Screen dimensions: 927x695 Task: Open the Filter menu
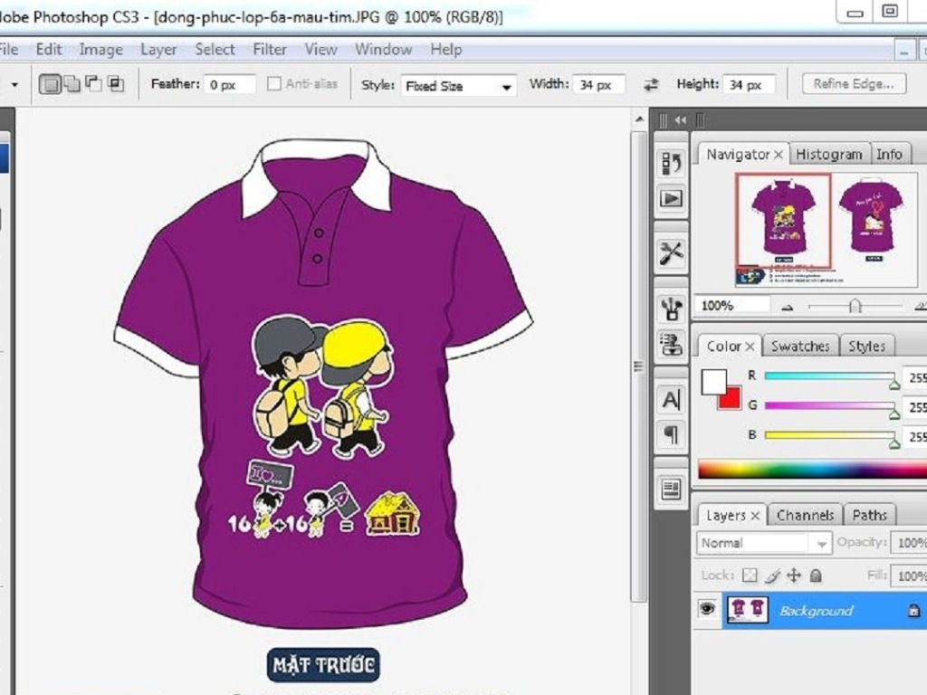(x=270, y=49)
